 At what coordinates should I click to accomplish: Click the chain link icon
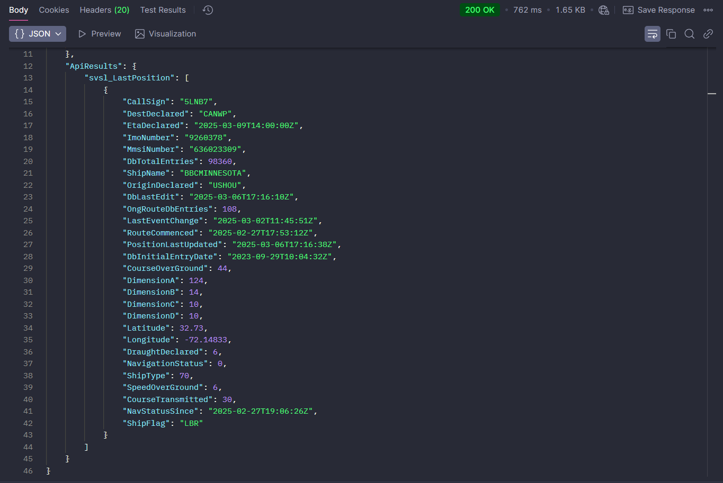click(x=708, y=34)
